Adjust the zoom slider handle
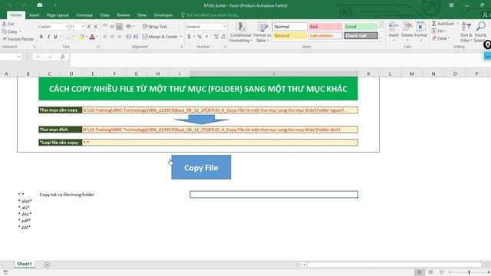Viewport: 491px width, 276px height. pos(469,272)
